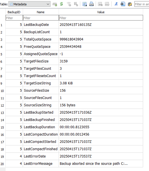
Task: Open find in table binoculars icon
Action: point(123,4)
